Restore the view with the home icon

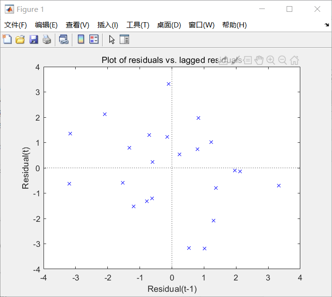pyautogui.click(x=294, y=60)
